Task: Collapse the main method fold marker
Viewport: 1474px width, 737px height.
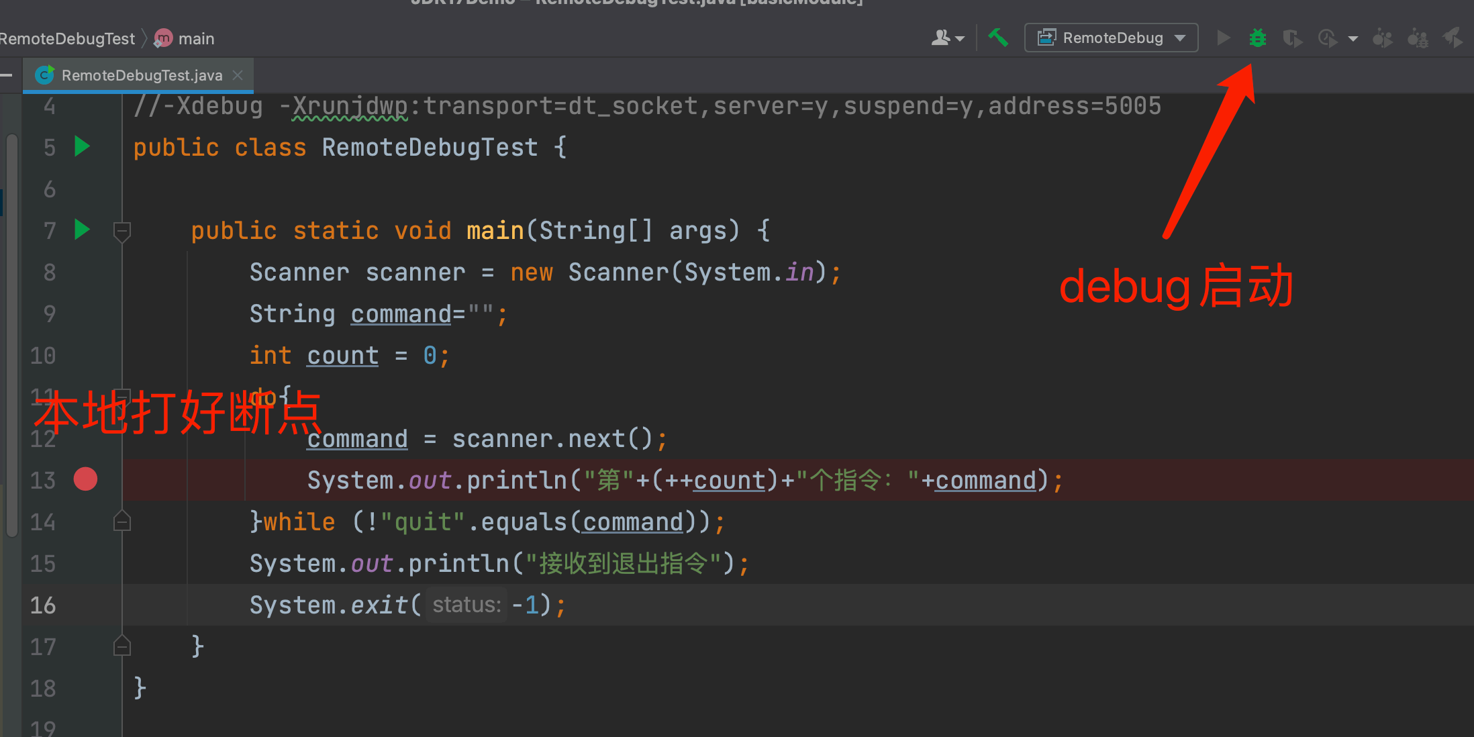Action: pos(121,232)
